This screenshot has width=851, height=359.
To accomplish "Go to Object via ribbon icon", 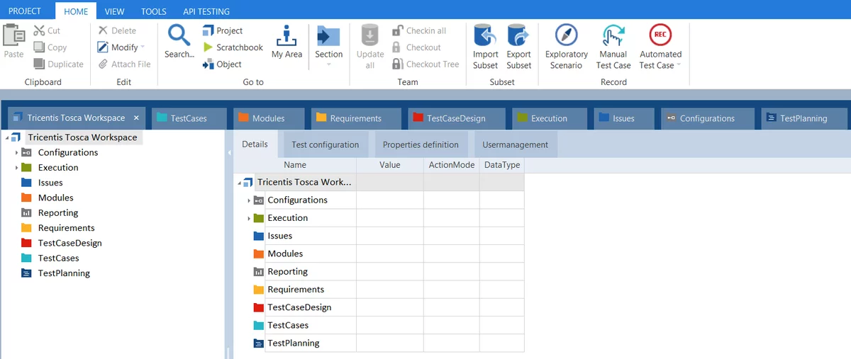I will point(208,64).
